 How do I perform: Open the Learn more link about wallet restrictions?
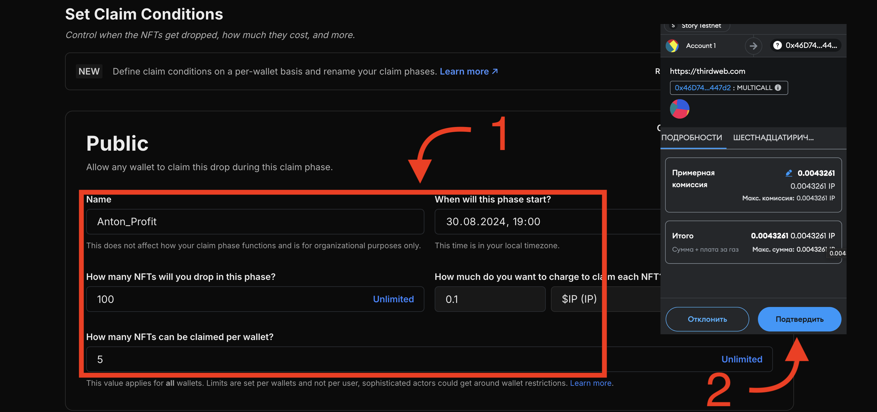pos(591,383)
